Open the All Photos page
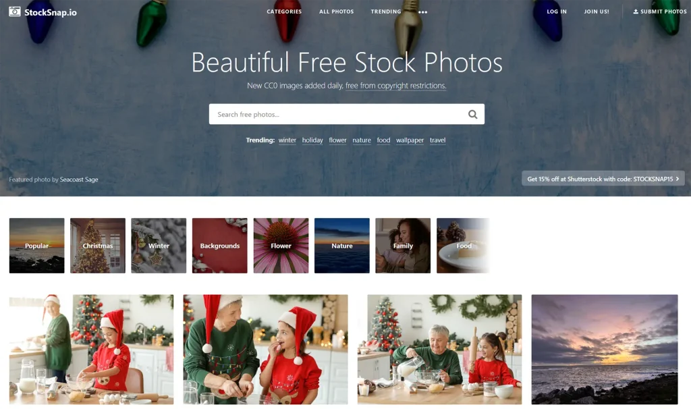Image resolution: width=691 pixels, height=409 pixels. click(336, 12)
